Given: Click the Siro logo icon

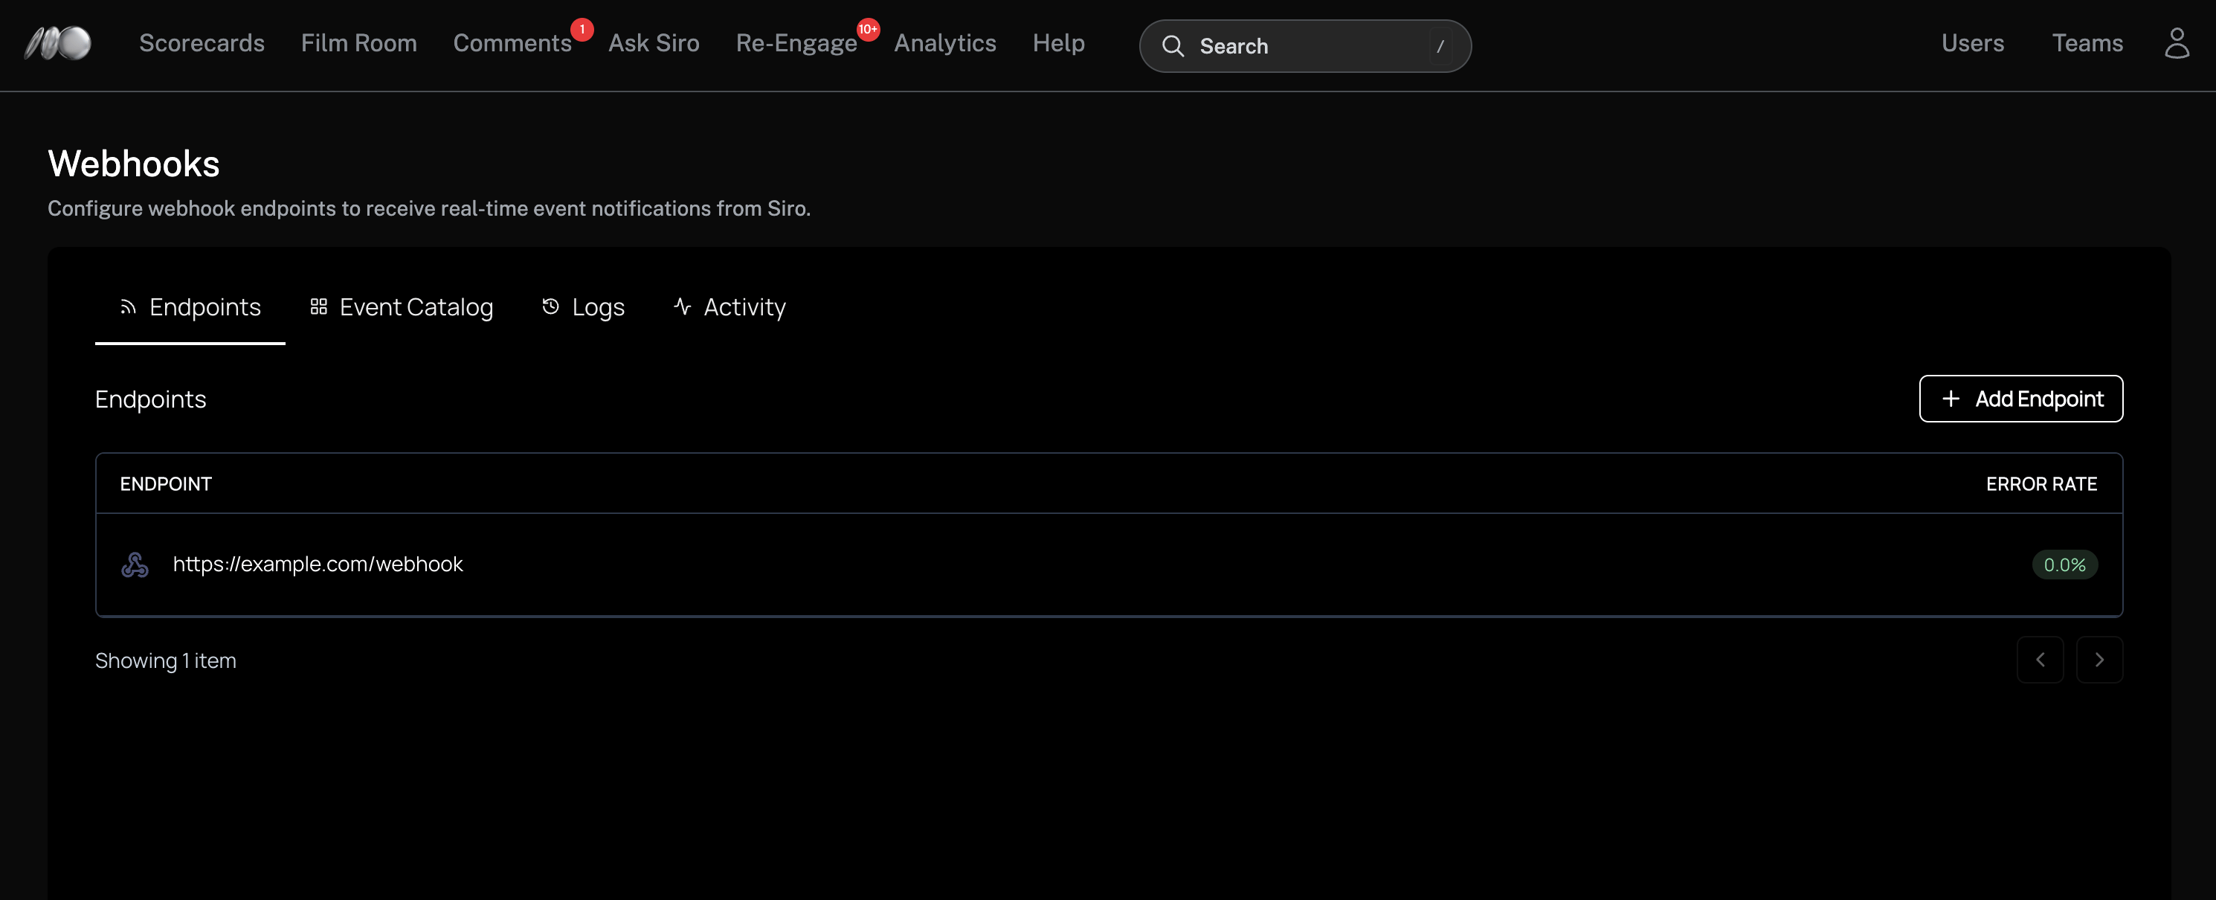Looking at the screenshot, I should click(x=58, y=44).
